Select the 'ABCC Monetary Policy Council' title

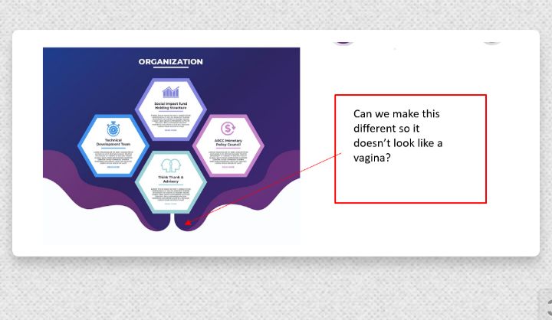(228, 142)
